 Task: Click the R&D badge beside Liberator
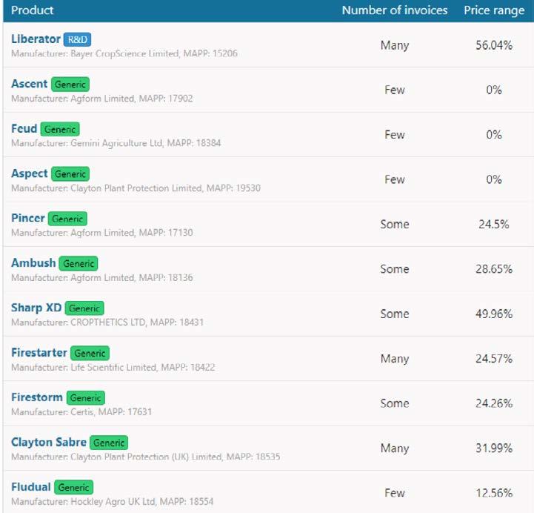pyautogui.click(x=77, y=39)
